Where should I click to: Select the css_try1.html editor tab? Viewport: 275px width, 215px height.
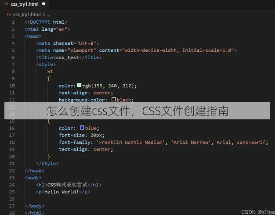click(25, 4)
